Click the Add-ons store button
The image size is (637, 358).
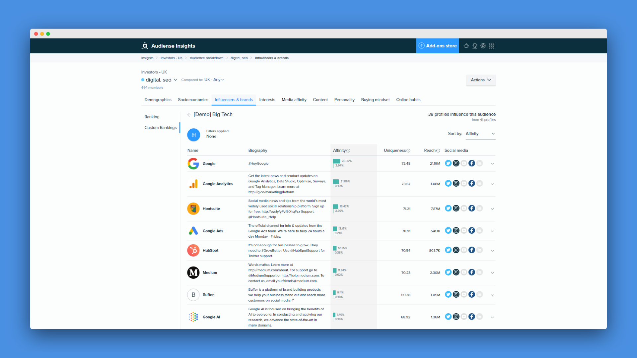[438, 46]
